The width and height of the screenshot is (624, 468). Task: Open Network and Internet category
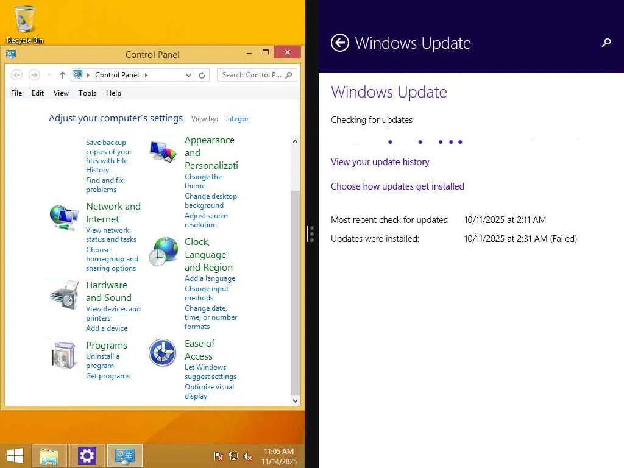(x=113, y=213)
